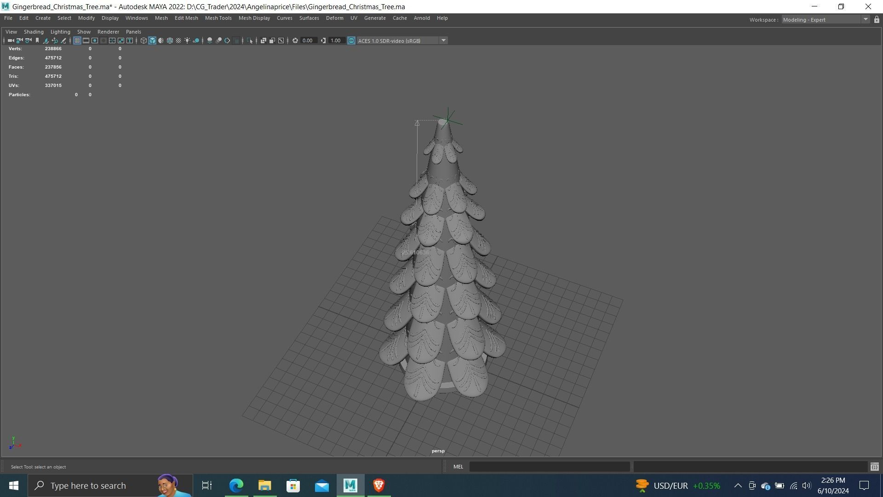Image resolution: width=883 pixels, height=497 pixels.
Task: Open the Arnold menu
Action: 422,18
